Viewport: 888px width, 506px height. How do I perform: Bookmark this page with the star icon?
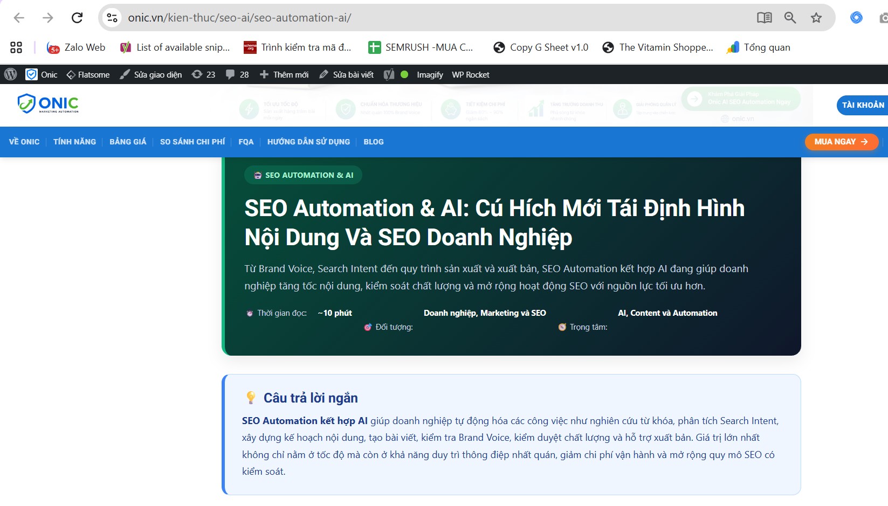(x=816, y=18)
